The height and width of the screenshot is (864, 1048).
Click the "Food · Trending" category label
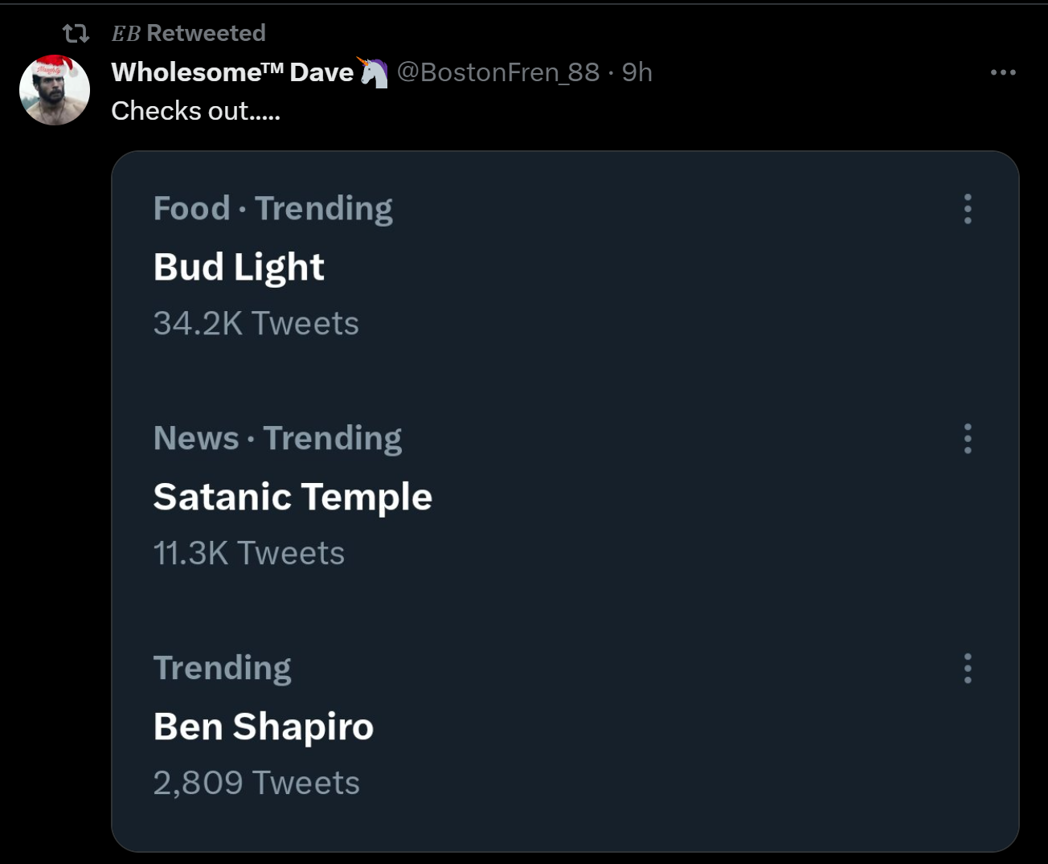[x=273, y=209]
